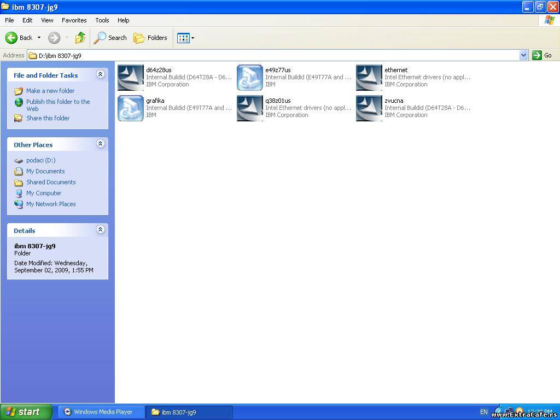Open My Computer from Other Places
Image resolution: width=560 pixels, height=420 pixels.
(x=44, y=193)
